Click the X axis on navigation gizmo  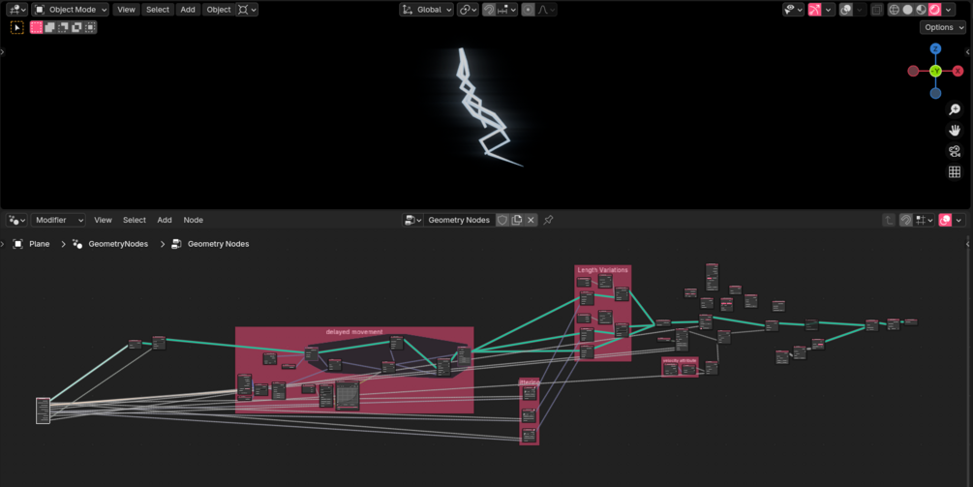coord(958,72)
